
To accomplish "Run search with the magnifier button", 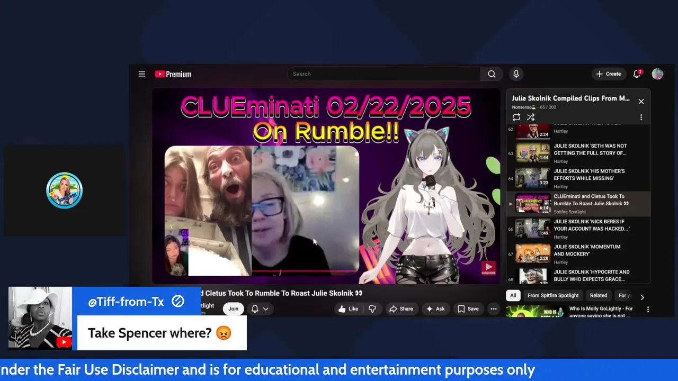I will coord(492,74).
